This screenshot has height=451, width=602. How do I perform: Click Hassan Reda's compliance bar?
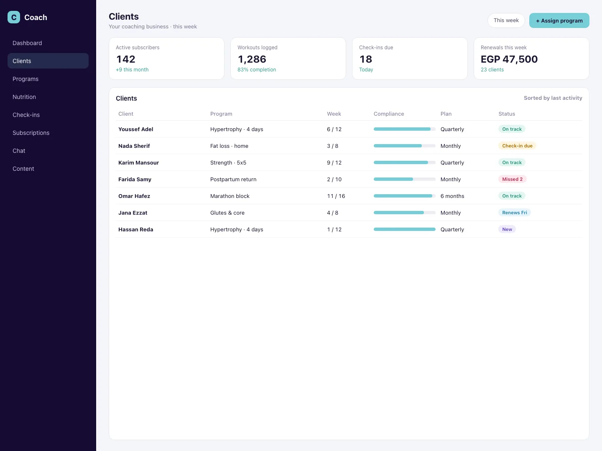pyautogui.click(x=405, y=229)
